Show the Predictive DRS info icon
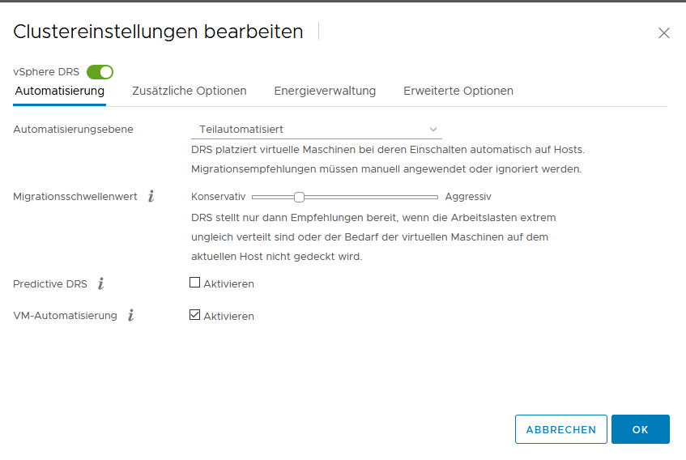 [x=100, y=283]
